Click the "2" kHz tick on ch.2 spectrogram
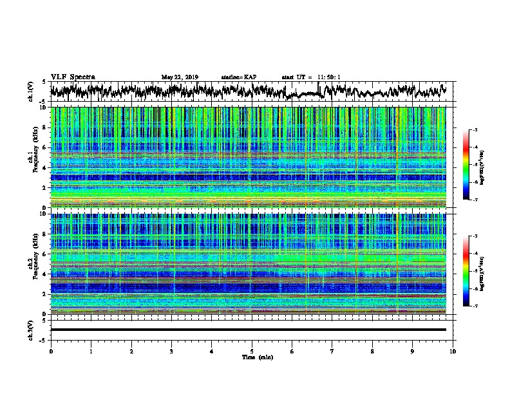Image resolution: width=510 pixels, height=394 pixels. click(x=45, y=294)
